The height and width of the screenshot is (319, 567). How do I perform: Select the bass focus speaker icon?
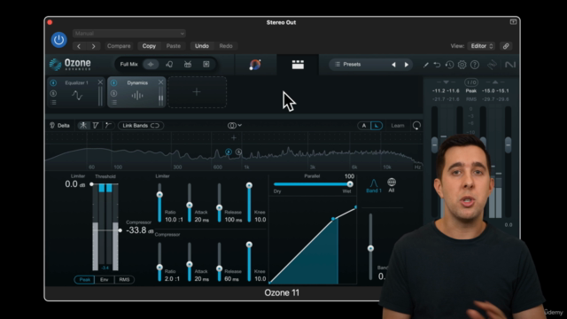click(206, 65)
